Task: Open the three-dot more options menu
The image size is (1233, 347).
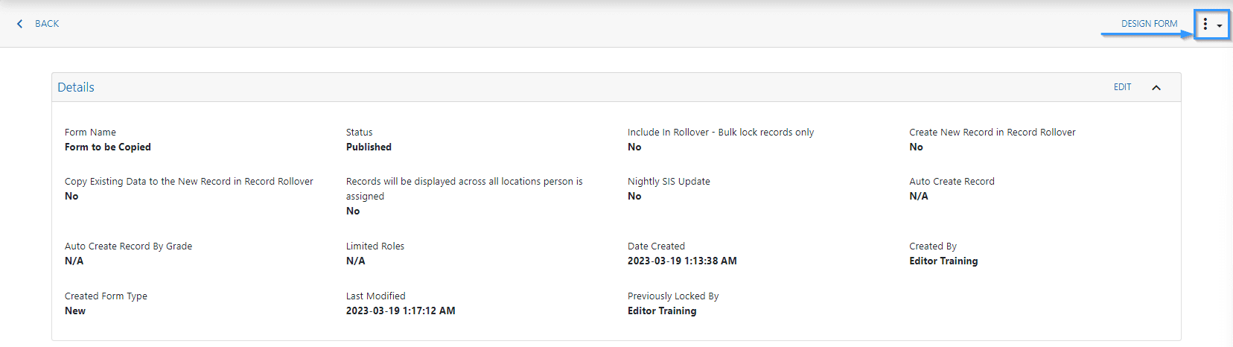Action: pyautogui.click(x=1205, y=25)
